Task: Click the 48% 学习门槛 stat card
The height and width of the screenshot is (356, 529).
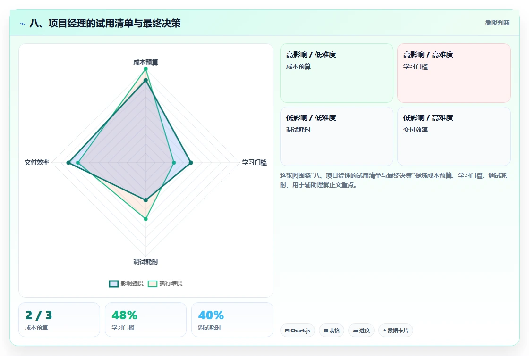Action: tap(146, 320)
